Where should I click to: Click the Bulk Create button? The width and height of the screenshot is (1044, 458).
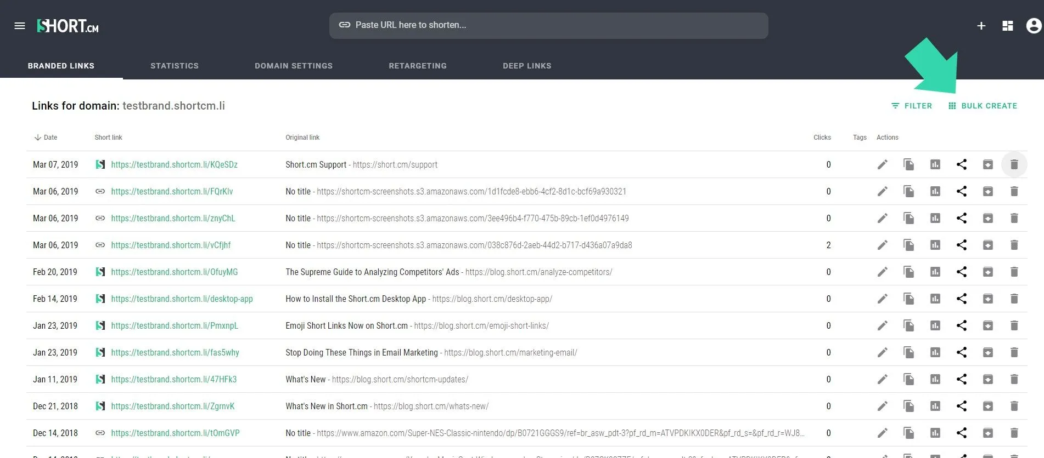pyautogui.click(x=983, y=106)
